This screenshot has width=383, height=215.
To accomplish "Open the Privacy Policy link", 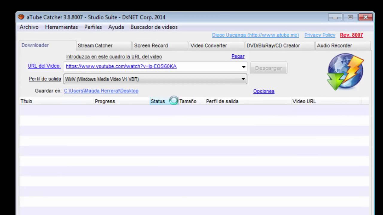I will pos(320,35).
